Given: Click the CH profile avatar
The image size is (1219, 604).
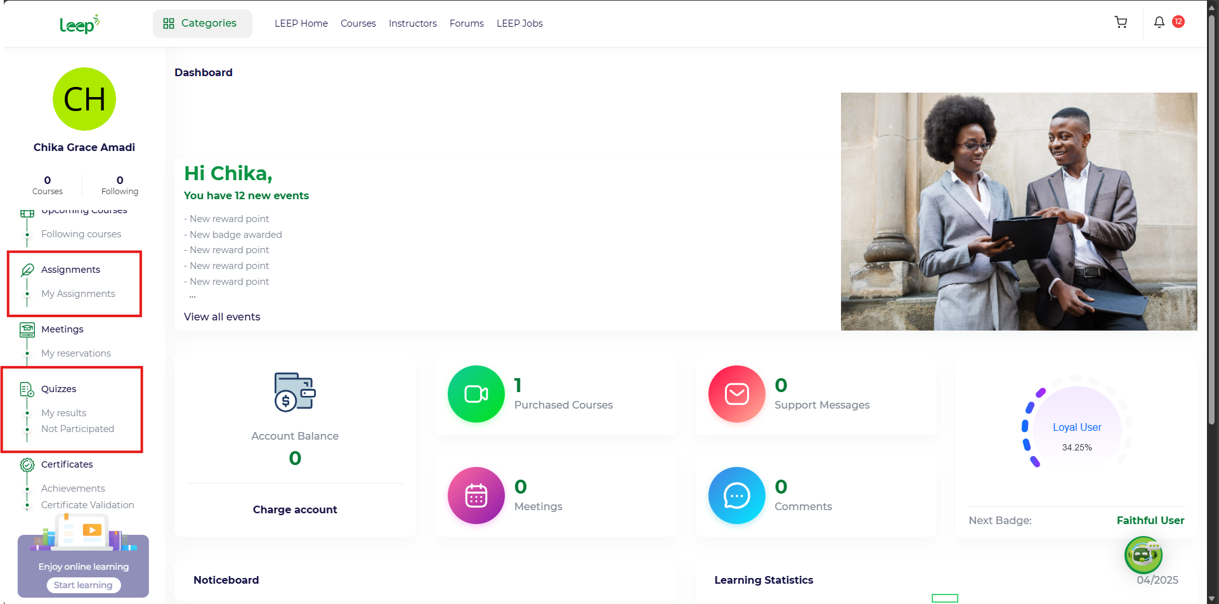Looking at the screenshot, I should pyautogui.click(x=84, y=100).
